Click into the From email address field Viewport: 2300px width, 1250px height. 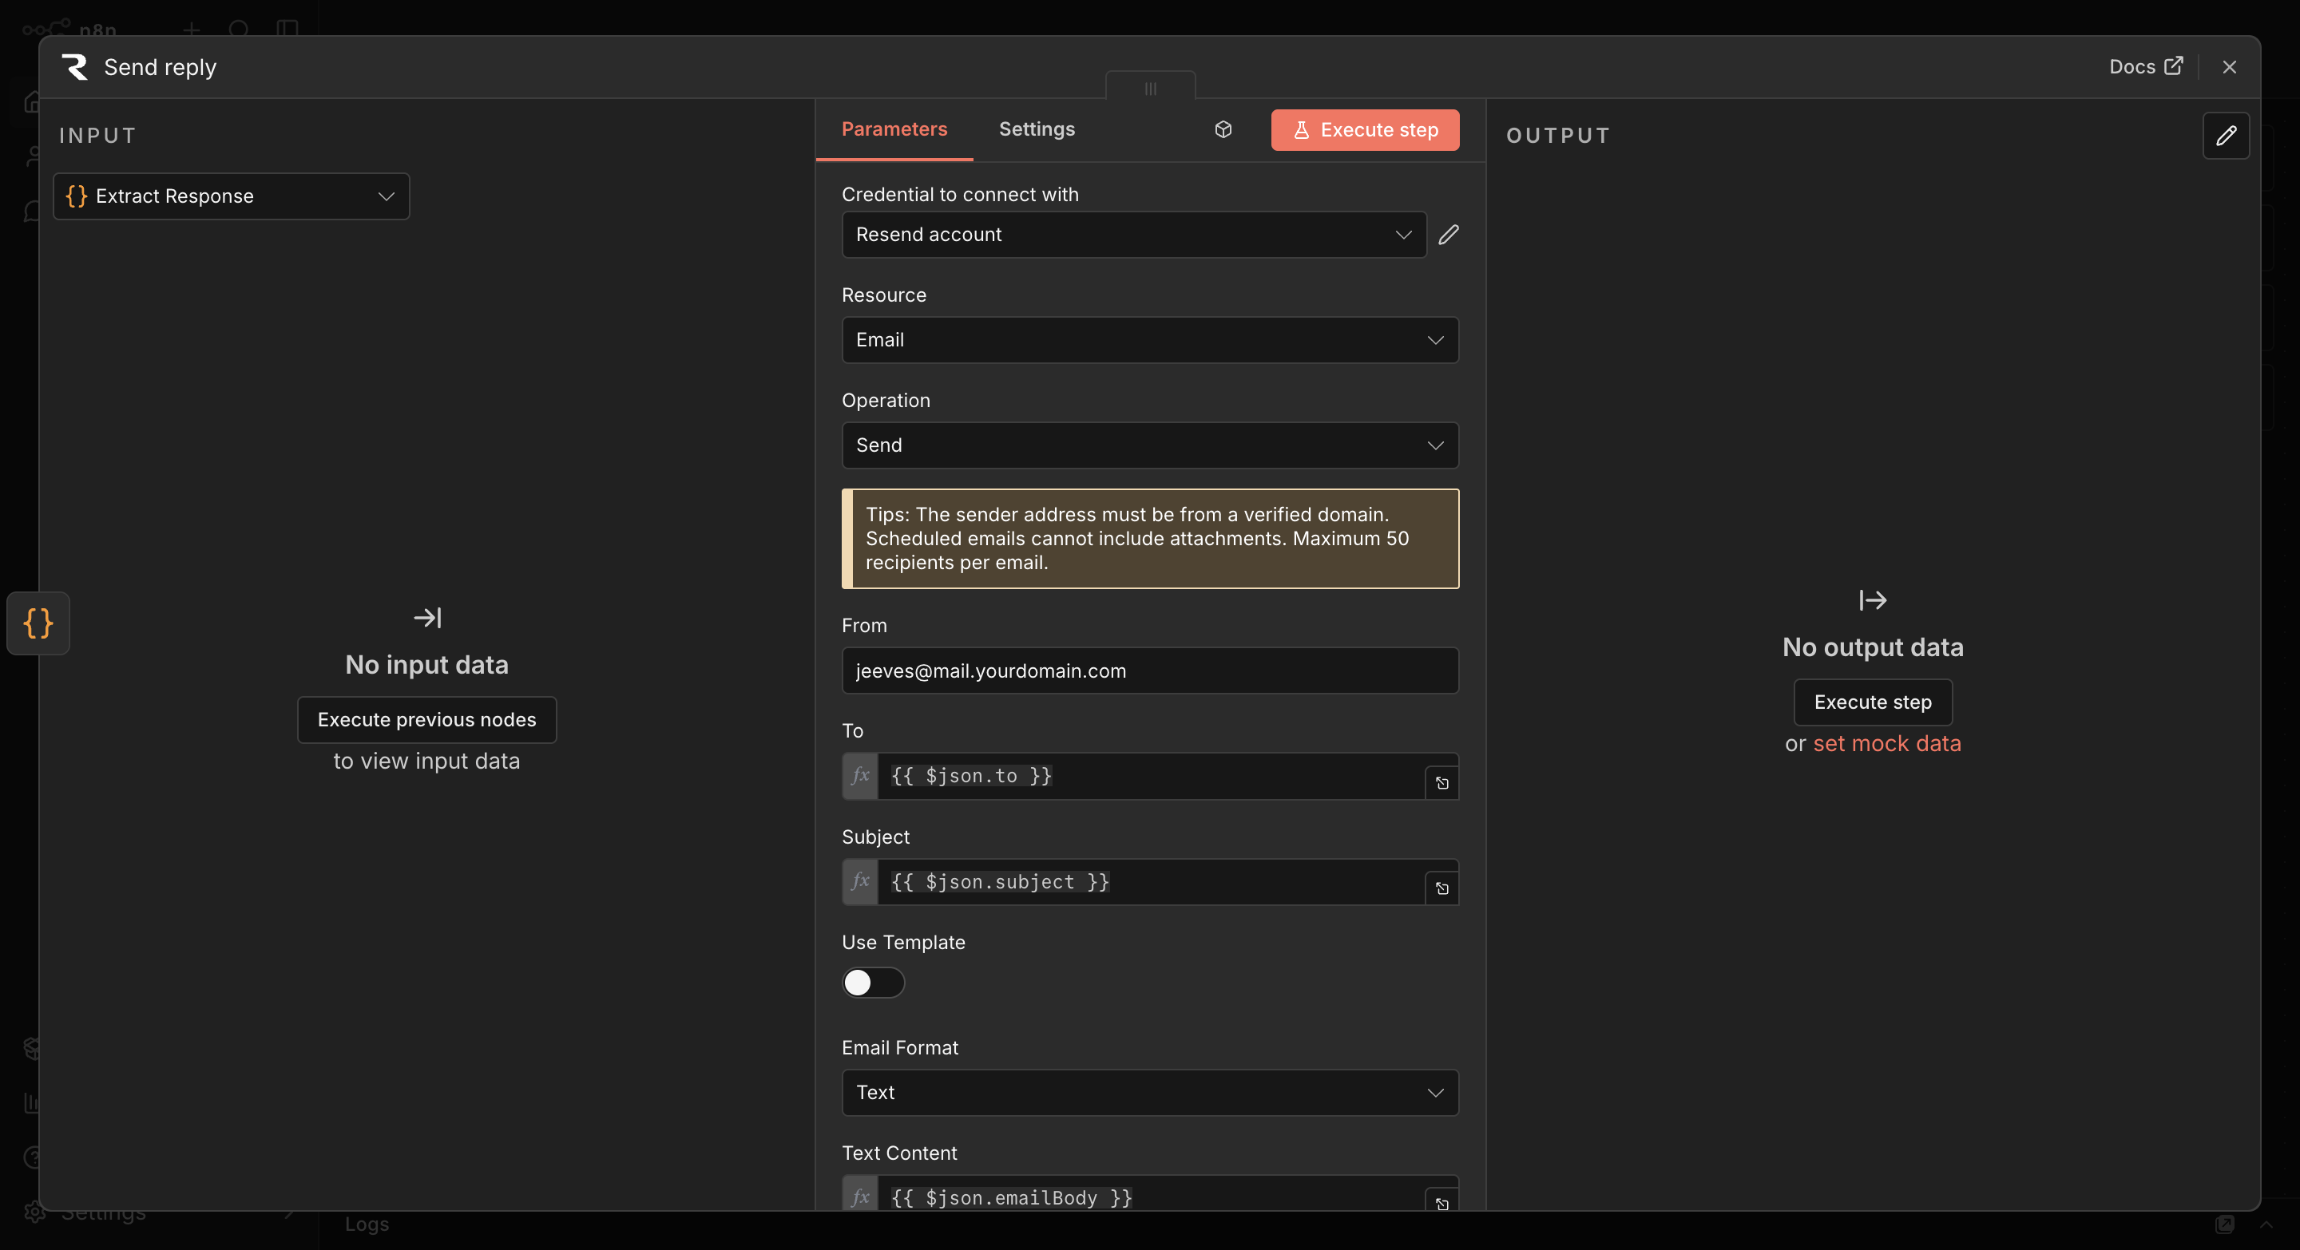coord(1149,671)
